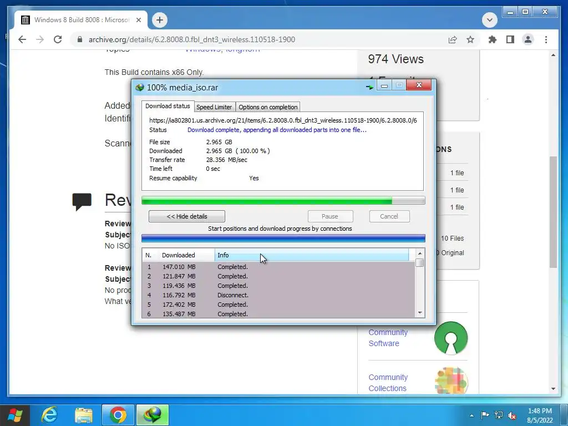Image resolution: width=568 pixels, height=426 pixels.
Task: Click the Community Software green thumbnail
Action: coord(451,338)
